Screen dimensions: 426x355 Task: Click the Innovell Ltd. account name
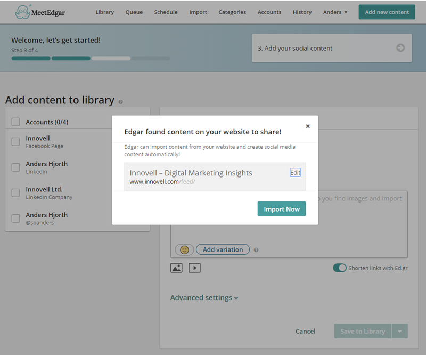[44, 189]
